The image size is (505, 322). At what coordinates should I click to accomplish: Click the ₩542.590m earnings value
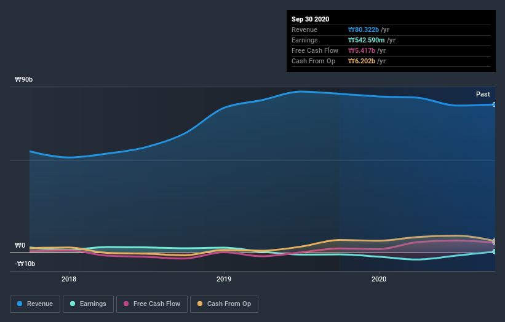(x=366, y=40)
